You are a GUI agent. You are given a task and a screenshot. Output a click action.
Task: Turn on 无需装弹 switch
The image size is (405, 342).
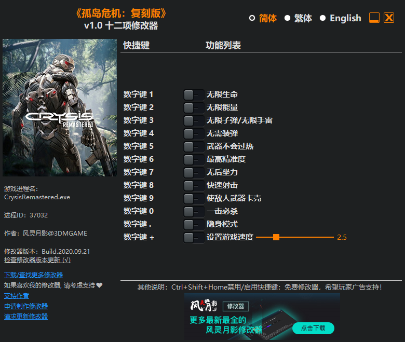click(194, 134)
